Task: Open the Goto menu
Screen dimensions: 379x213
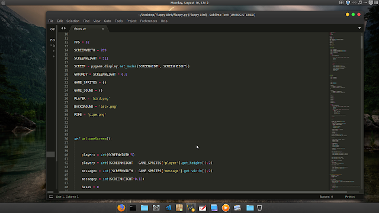Action: [x=108, y=21]
